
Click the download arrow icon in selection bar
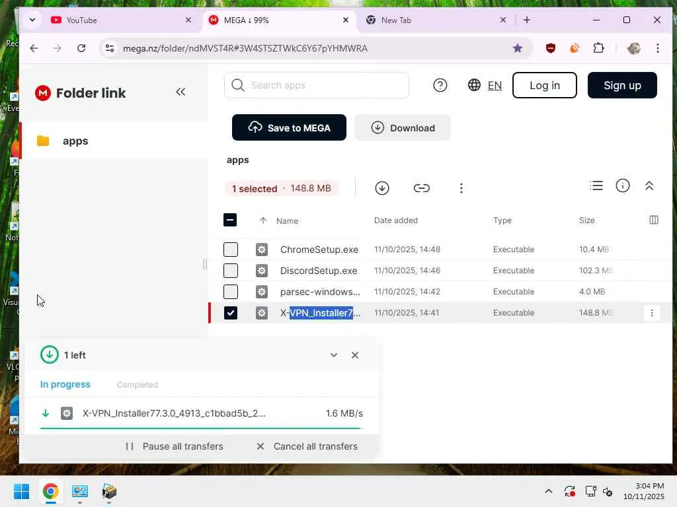click(x=382, y=188)
